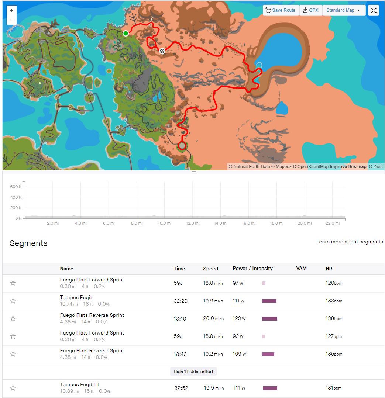Click the 32:52 time value
385x398 pixels.
(181, 388)
